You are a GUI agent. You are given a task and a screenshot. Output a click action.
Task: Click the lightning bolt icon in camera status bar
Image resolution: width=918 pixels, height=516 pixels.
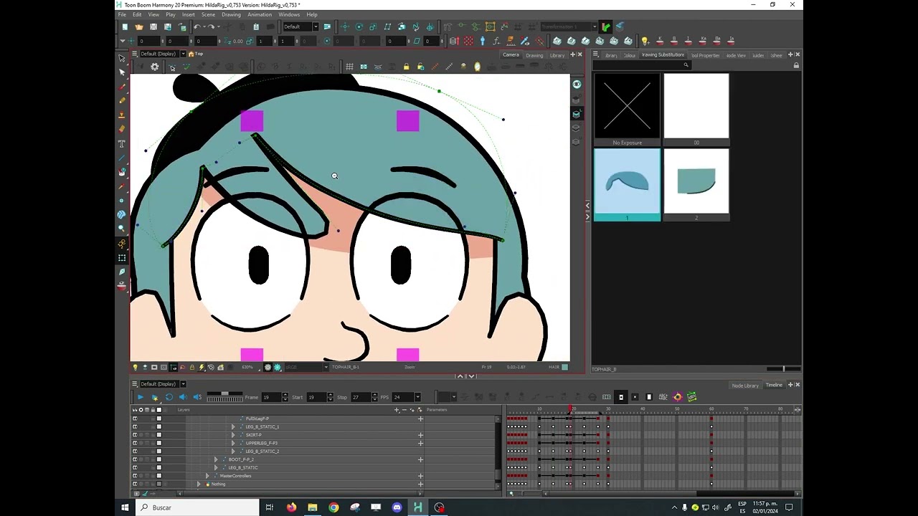click(201, 367)
